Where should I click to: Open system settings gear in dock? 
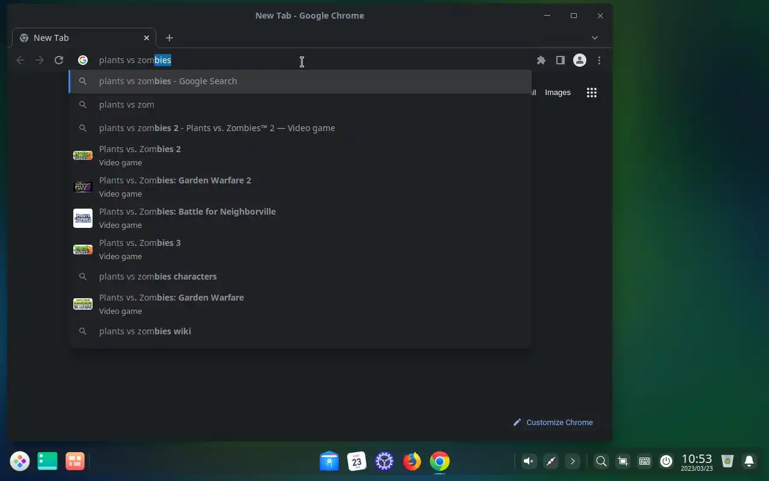(x=384, y=461)
